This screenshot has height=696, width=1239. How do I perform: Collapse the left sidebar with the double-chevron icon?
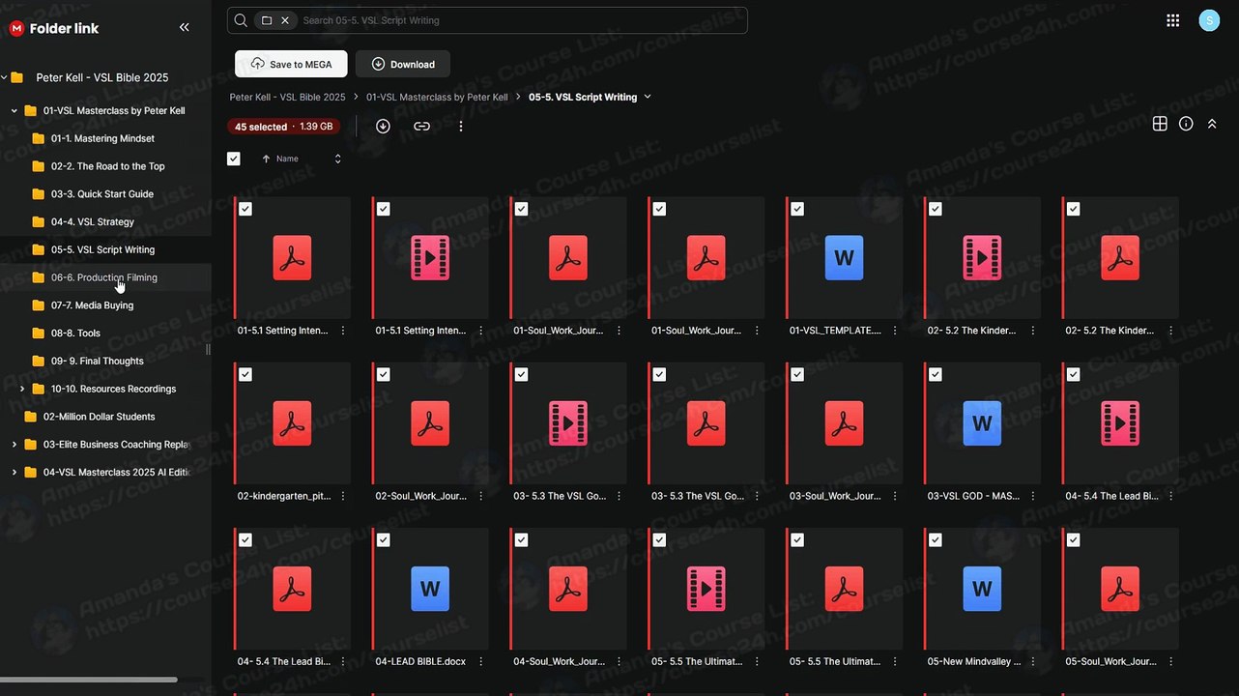pos(185,28)
